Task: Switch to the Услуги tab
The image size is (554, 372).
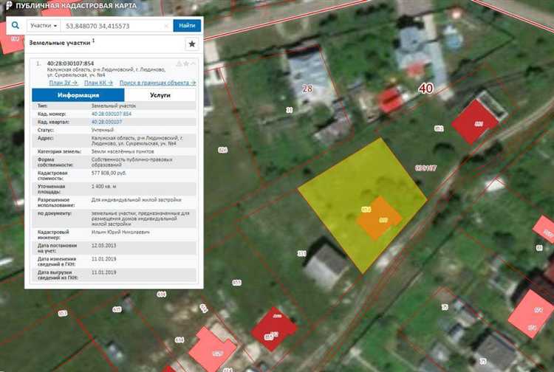Action: click(x=160, y=95)
